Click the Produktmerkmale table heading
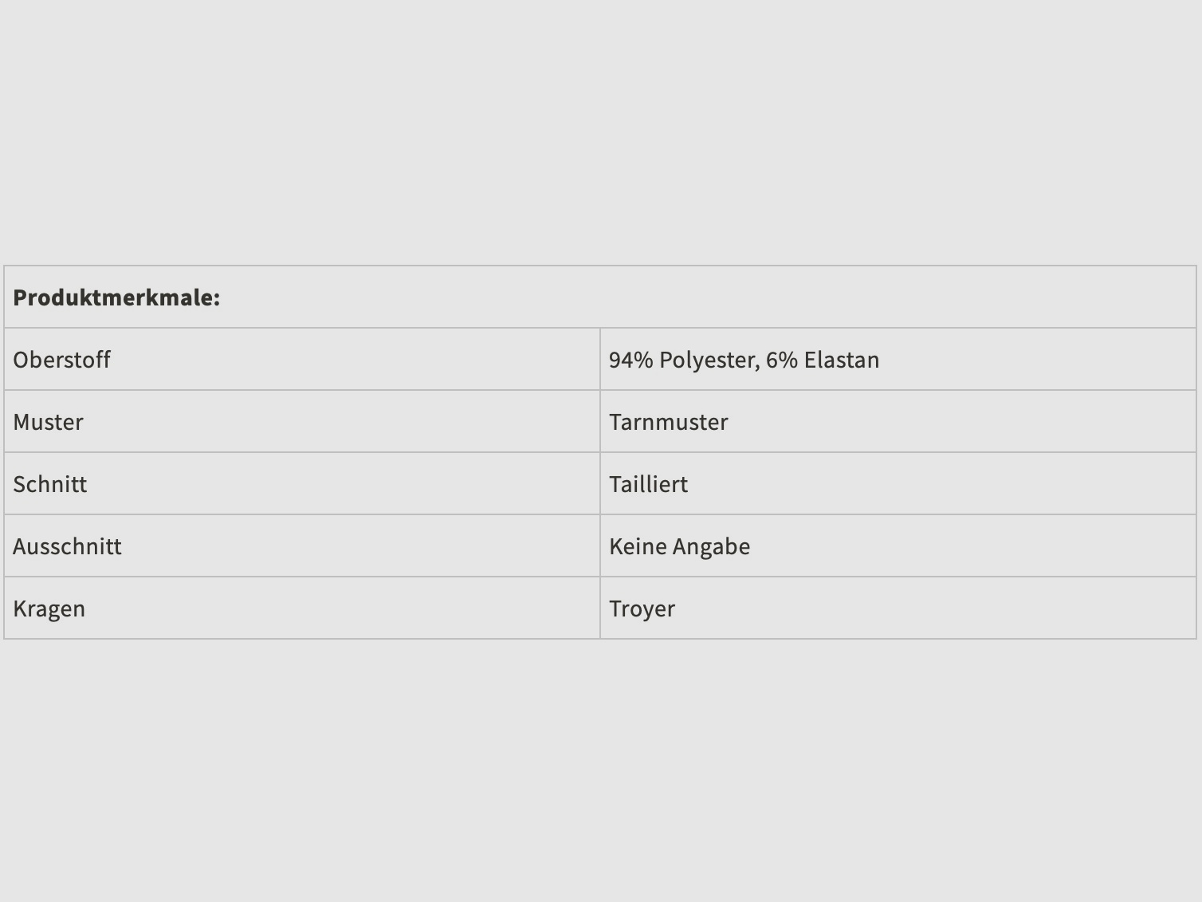Viewport: 1202px width, 902px height. tap(116, 297)
